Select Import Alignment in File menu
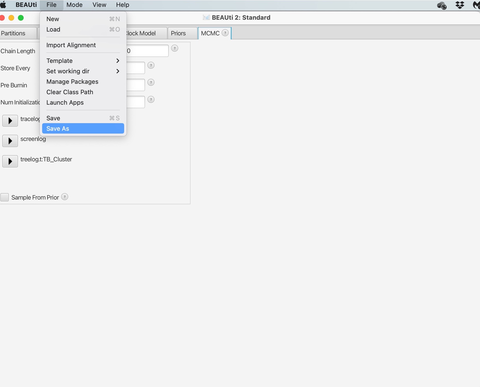The height and width of the screenshot is (387, 480). point(71,45)
